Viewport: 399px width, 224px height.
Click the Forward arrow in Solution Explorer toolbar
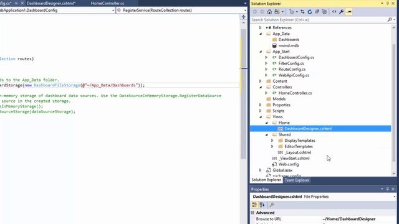click(x=262, y=12)
